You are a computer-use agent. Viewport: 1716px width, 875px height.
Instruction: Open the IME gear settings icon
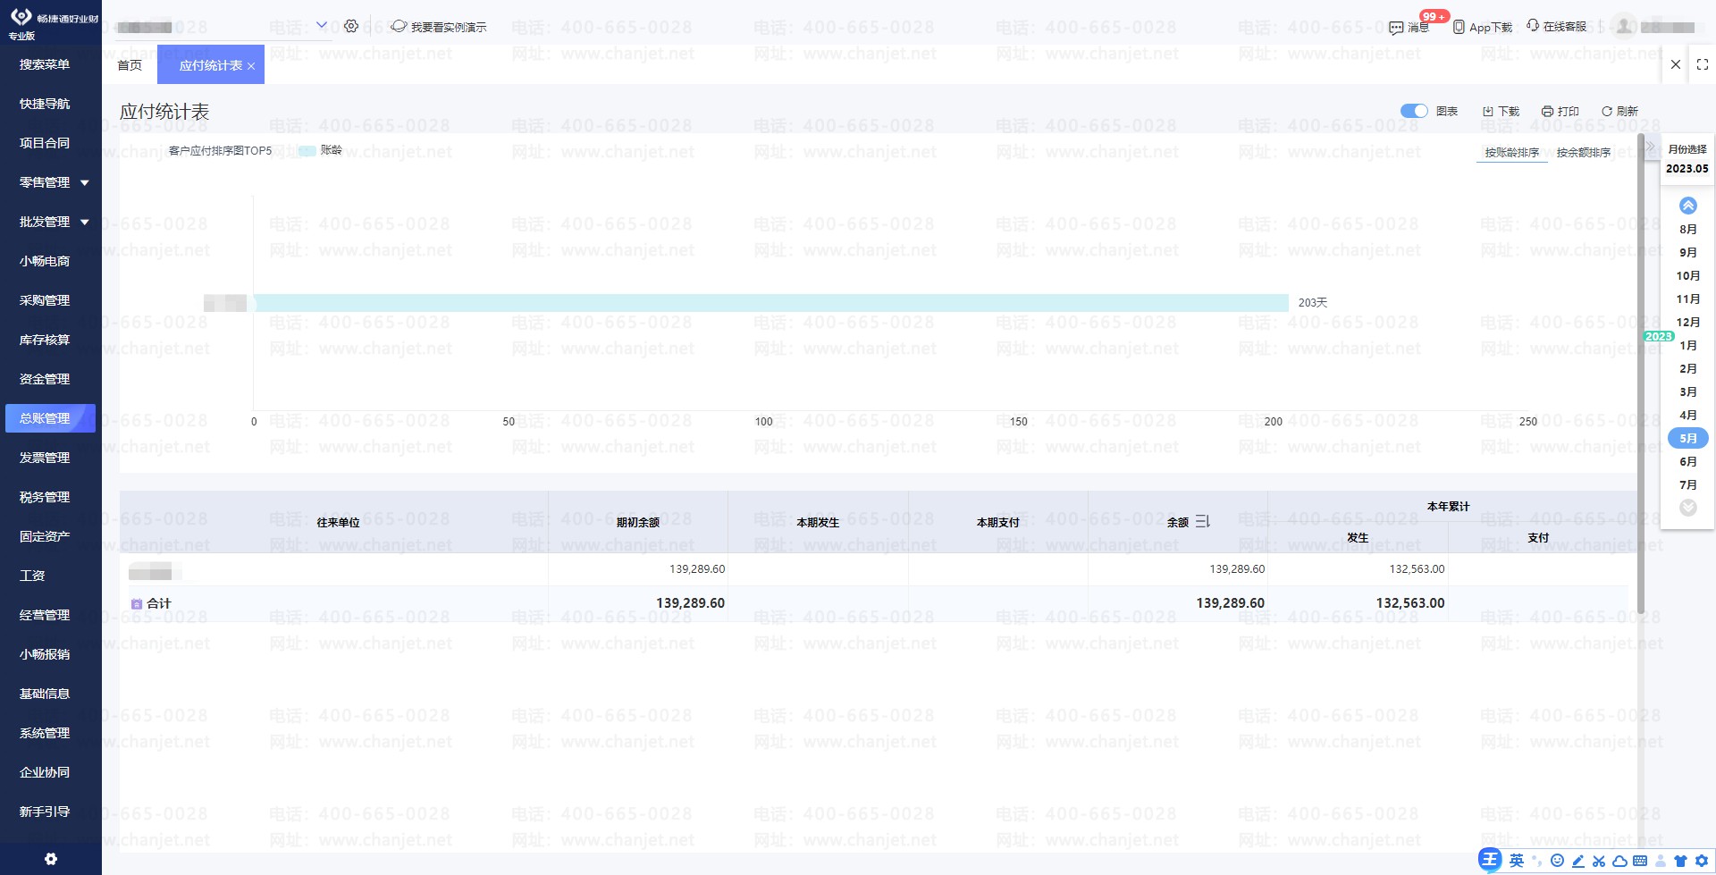[x=1702, y=861]
